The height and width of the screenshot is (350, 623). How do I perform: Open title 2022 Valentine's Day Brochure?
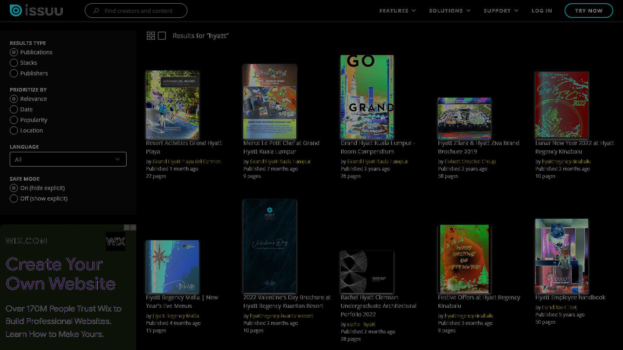(287, 301)
